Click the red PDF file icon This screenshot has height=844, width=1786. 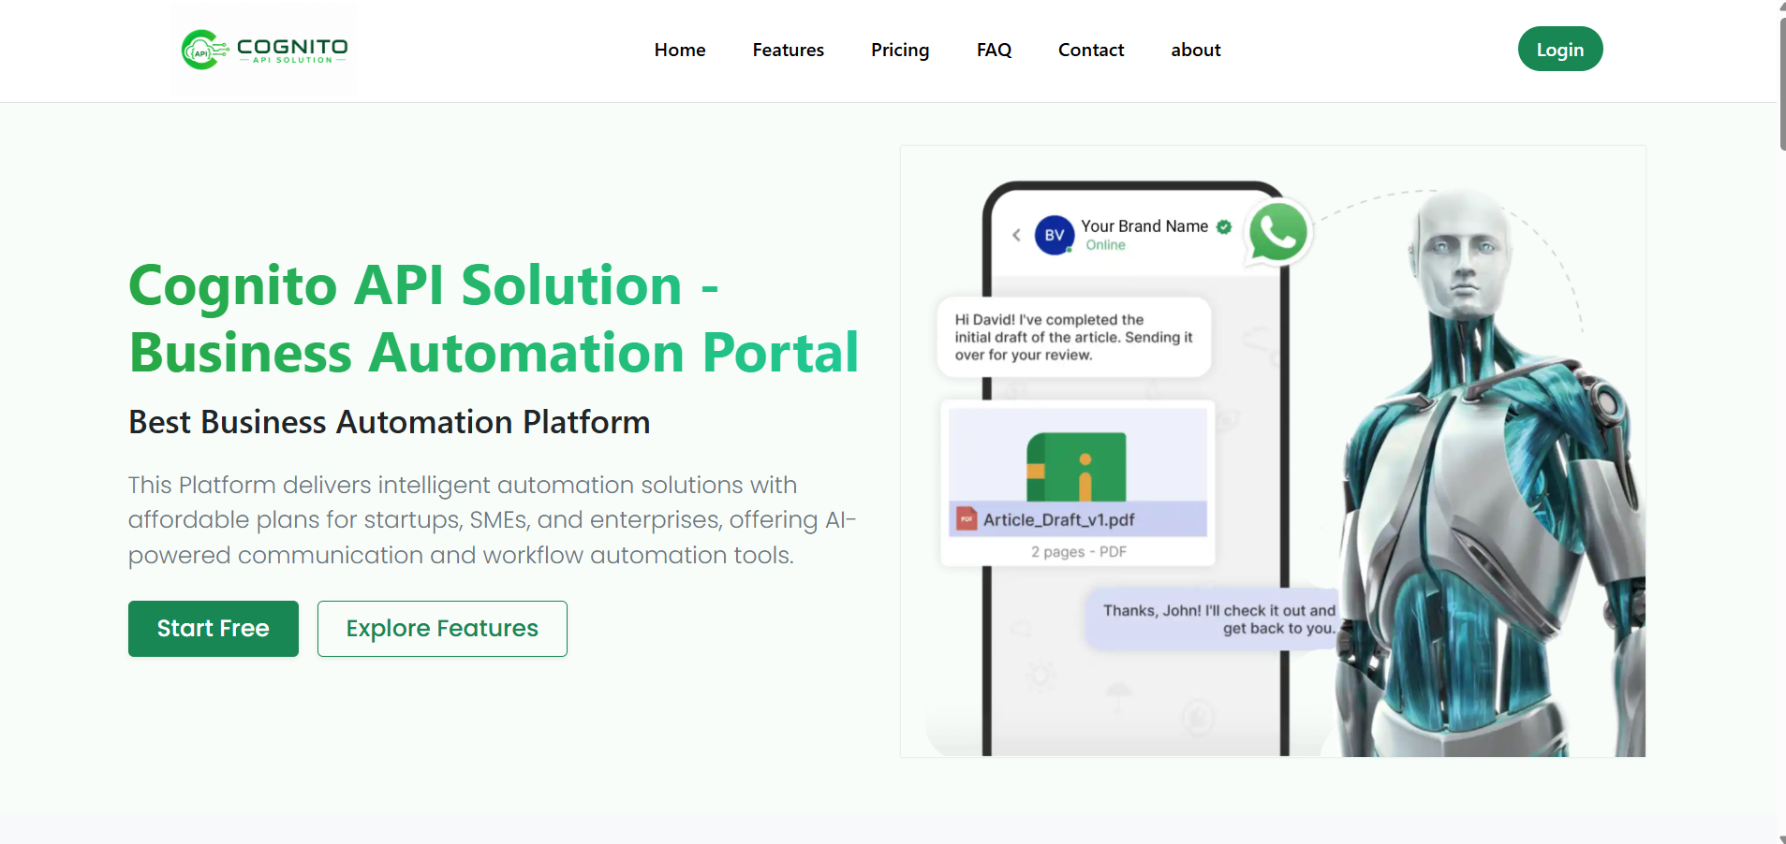point(967,519)
